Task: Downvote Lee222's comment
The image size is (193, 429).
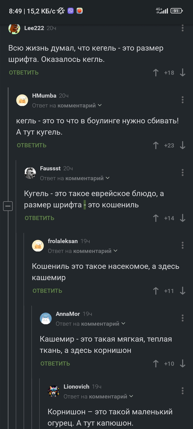Action: pos(183,73)
